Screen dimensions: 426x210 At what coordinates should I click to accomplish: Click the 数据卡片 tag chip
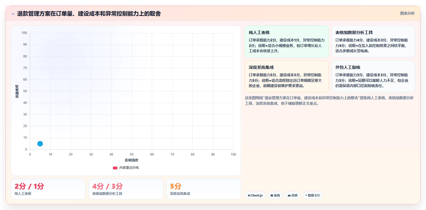coord(313,195)
